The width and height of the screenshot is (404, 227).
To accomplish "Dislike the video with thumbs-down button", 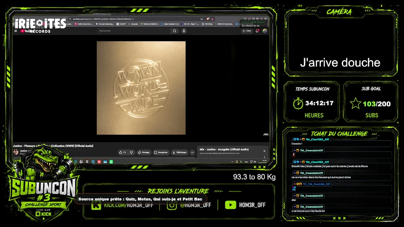I will pyautogui.click(x=131, y=152).
